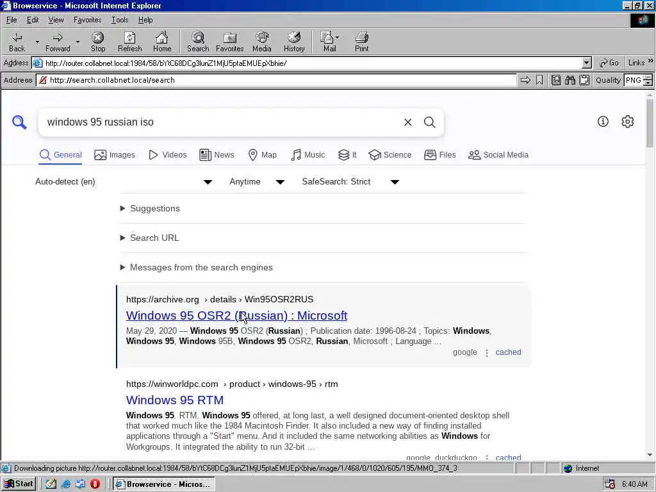Click the SearXNG logo magnifier
656x492 pixels.
[x=19, y=122]
